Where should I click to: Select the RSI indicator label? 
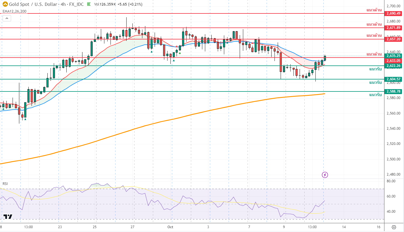(5, 183)
